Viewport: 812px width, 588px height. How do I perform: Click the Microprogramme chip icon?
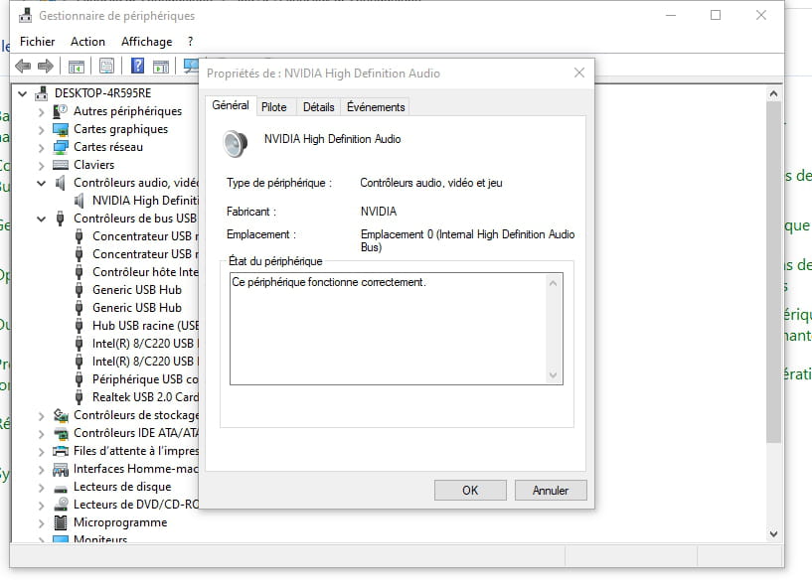pos(61,522)
